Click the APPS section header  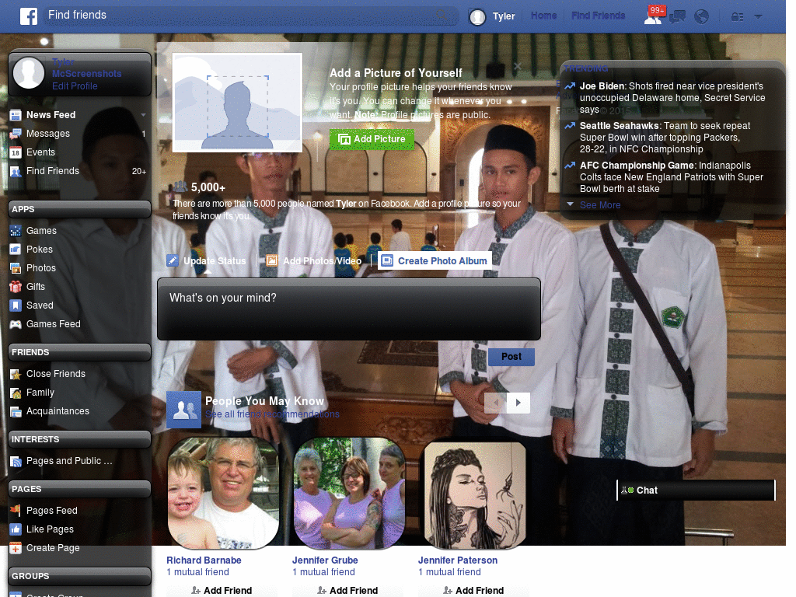point(80,209)
